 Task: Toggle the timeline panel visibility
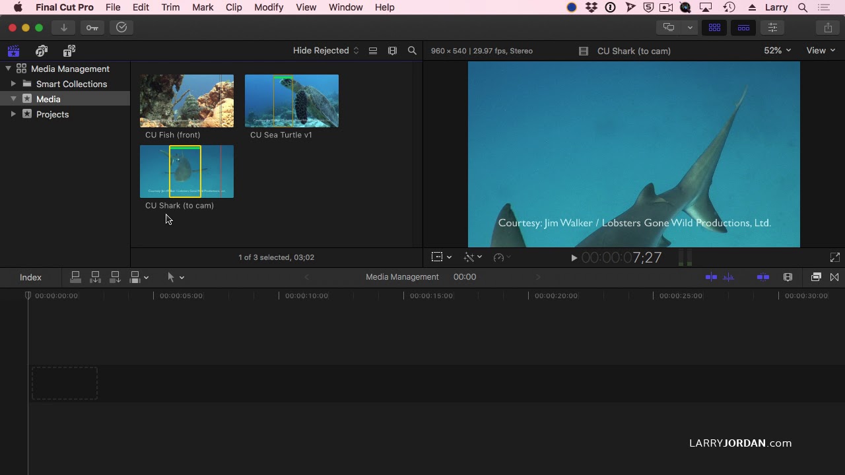coord(743,28)
